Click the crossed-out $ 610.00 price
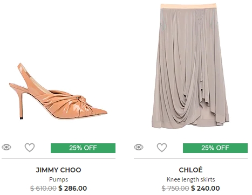This screenshot has height=195, width=252. click(43, 188)
